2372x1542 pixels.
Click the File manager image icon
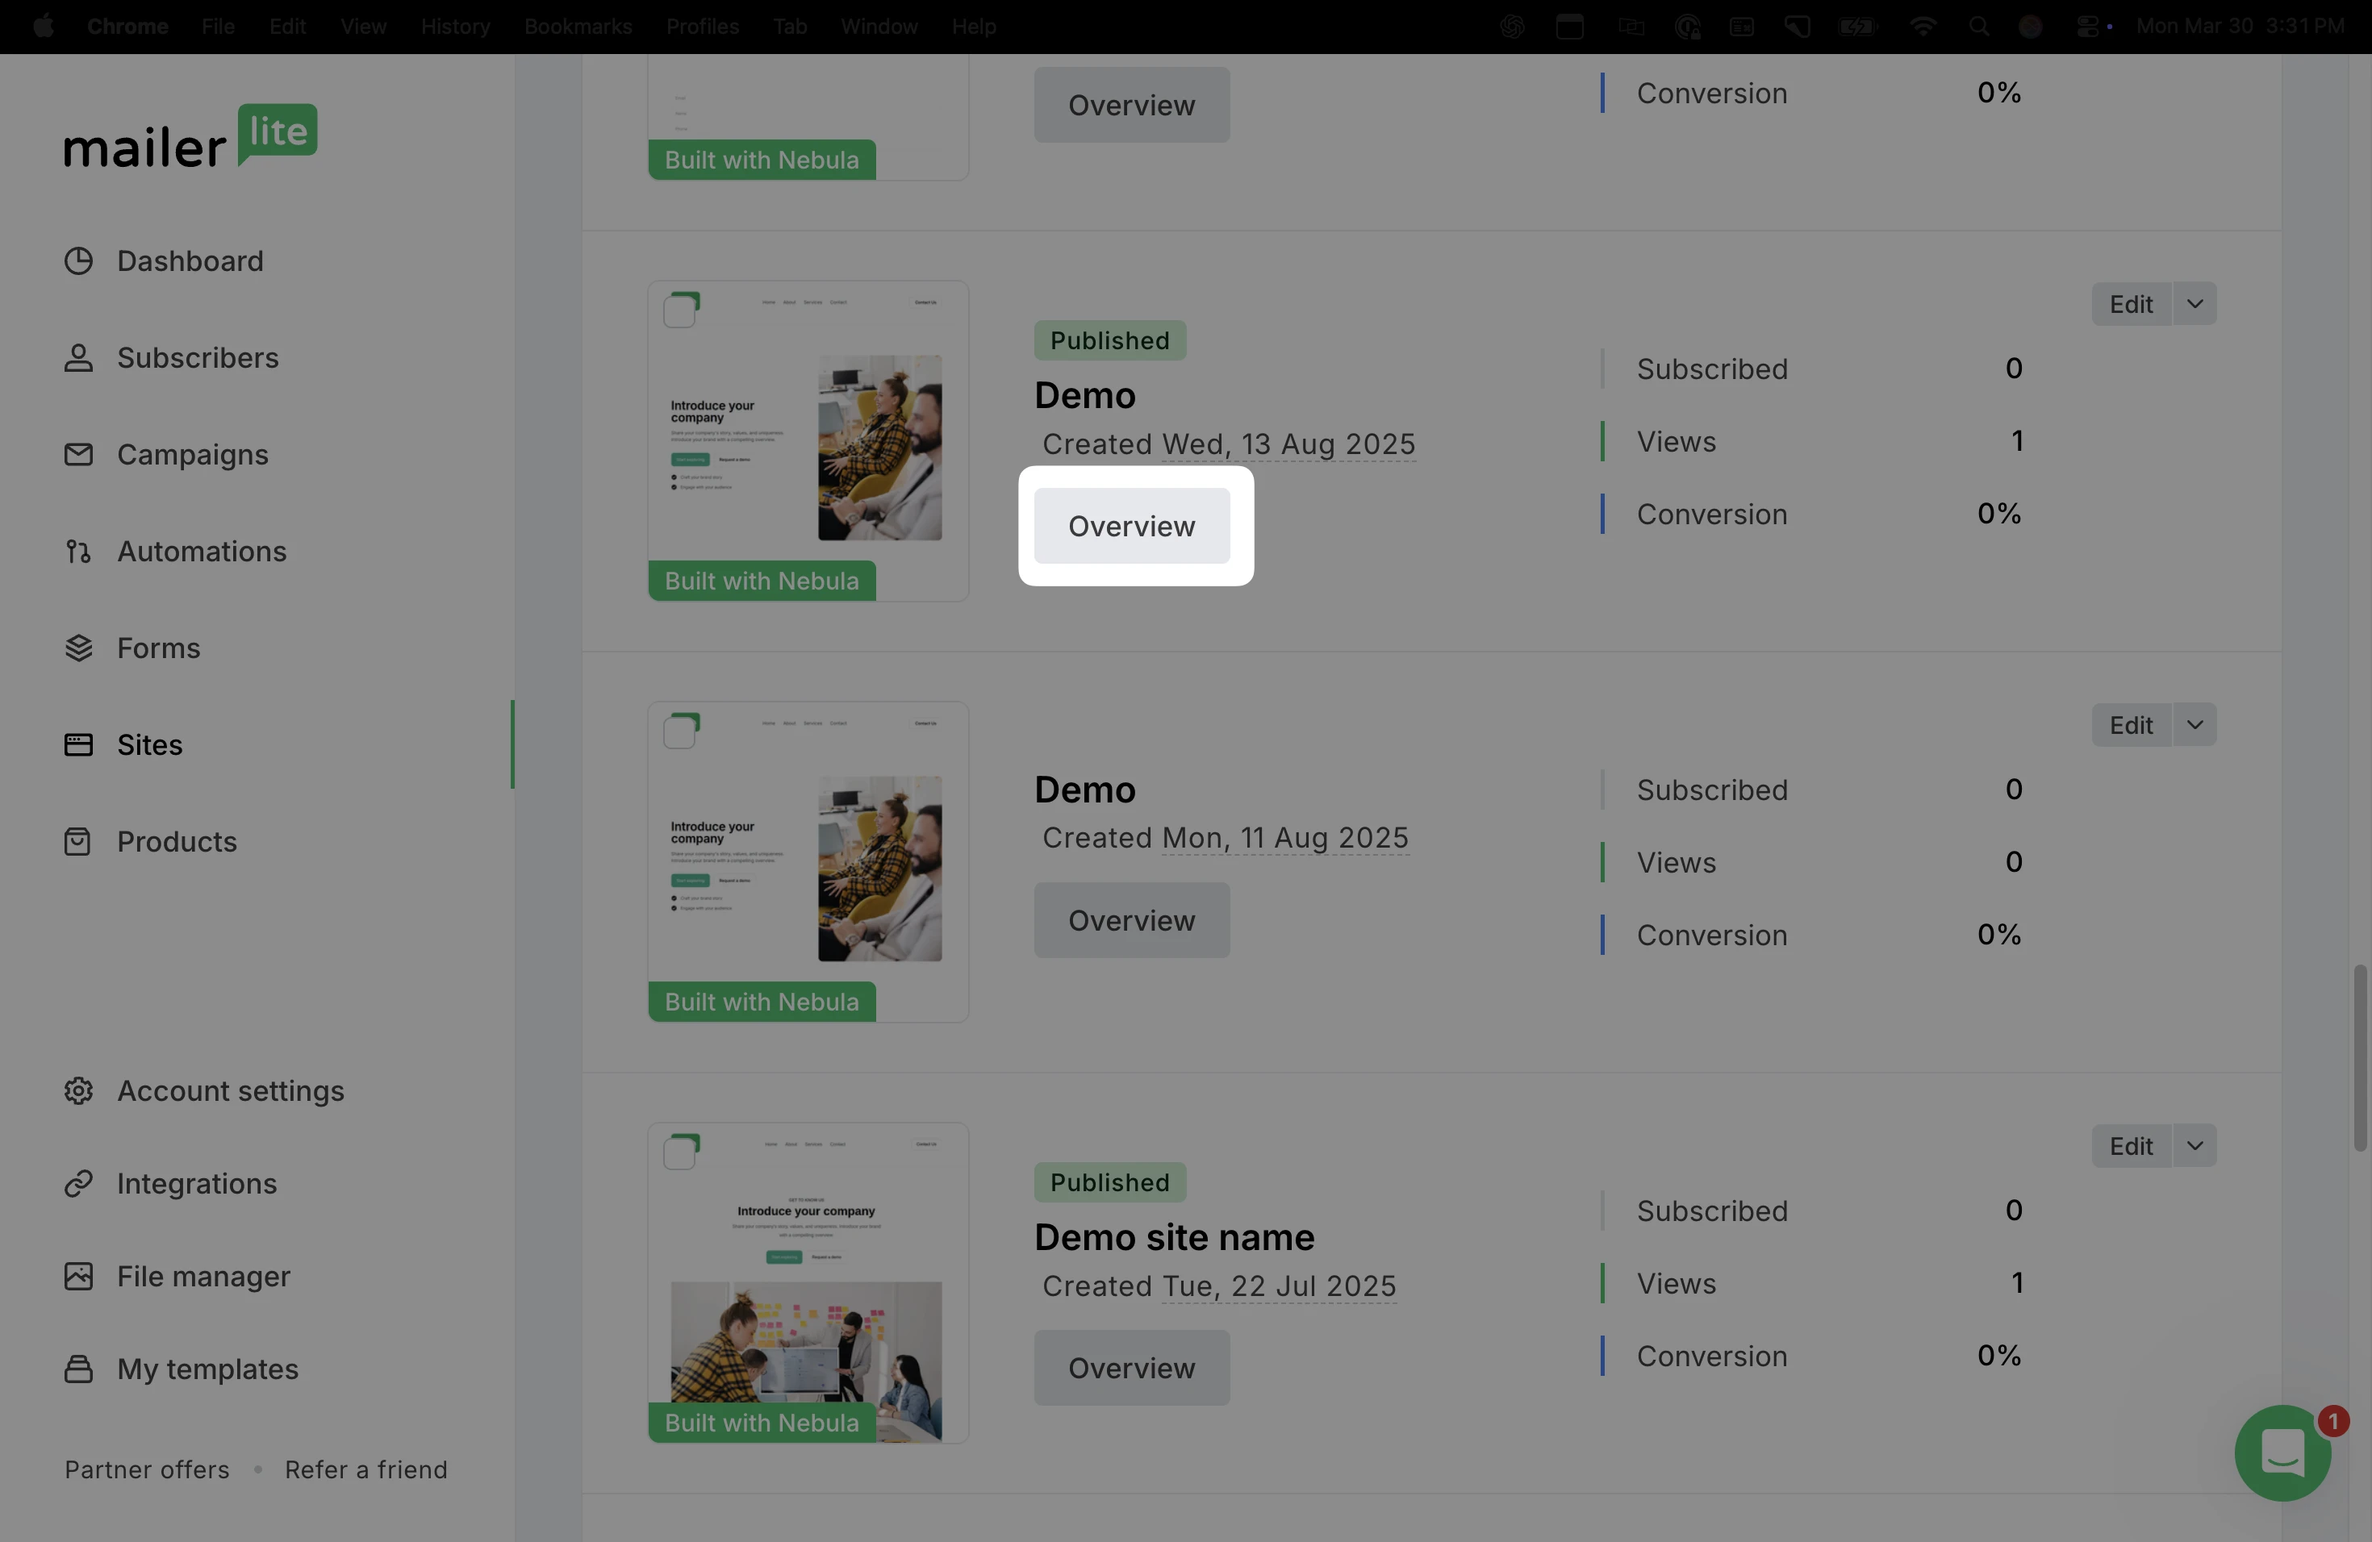click(x=79, y=1276)
